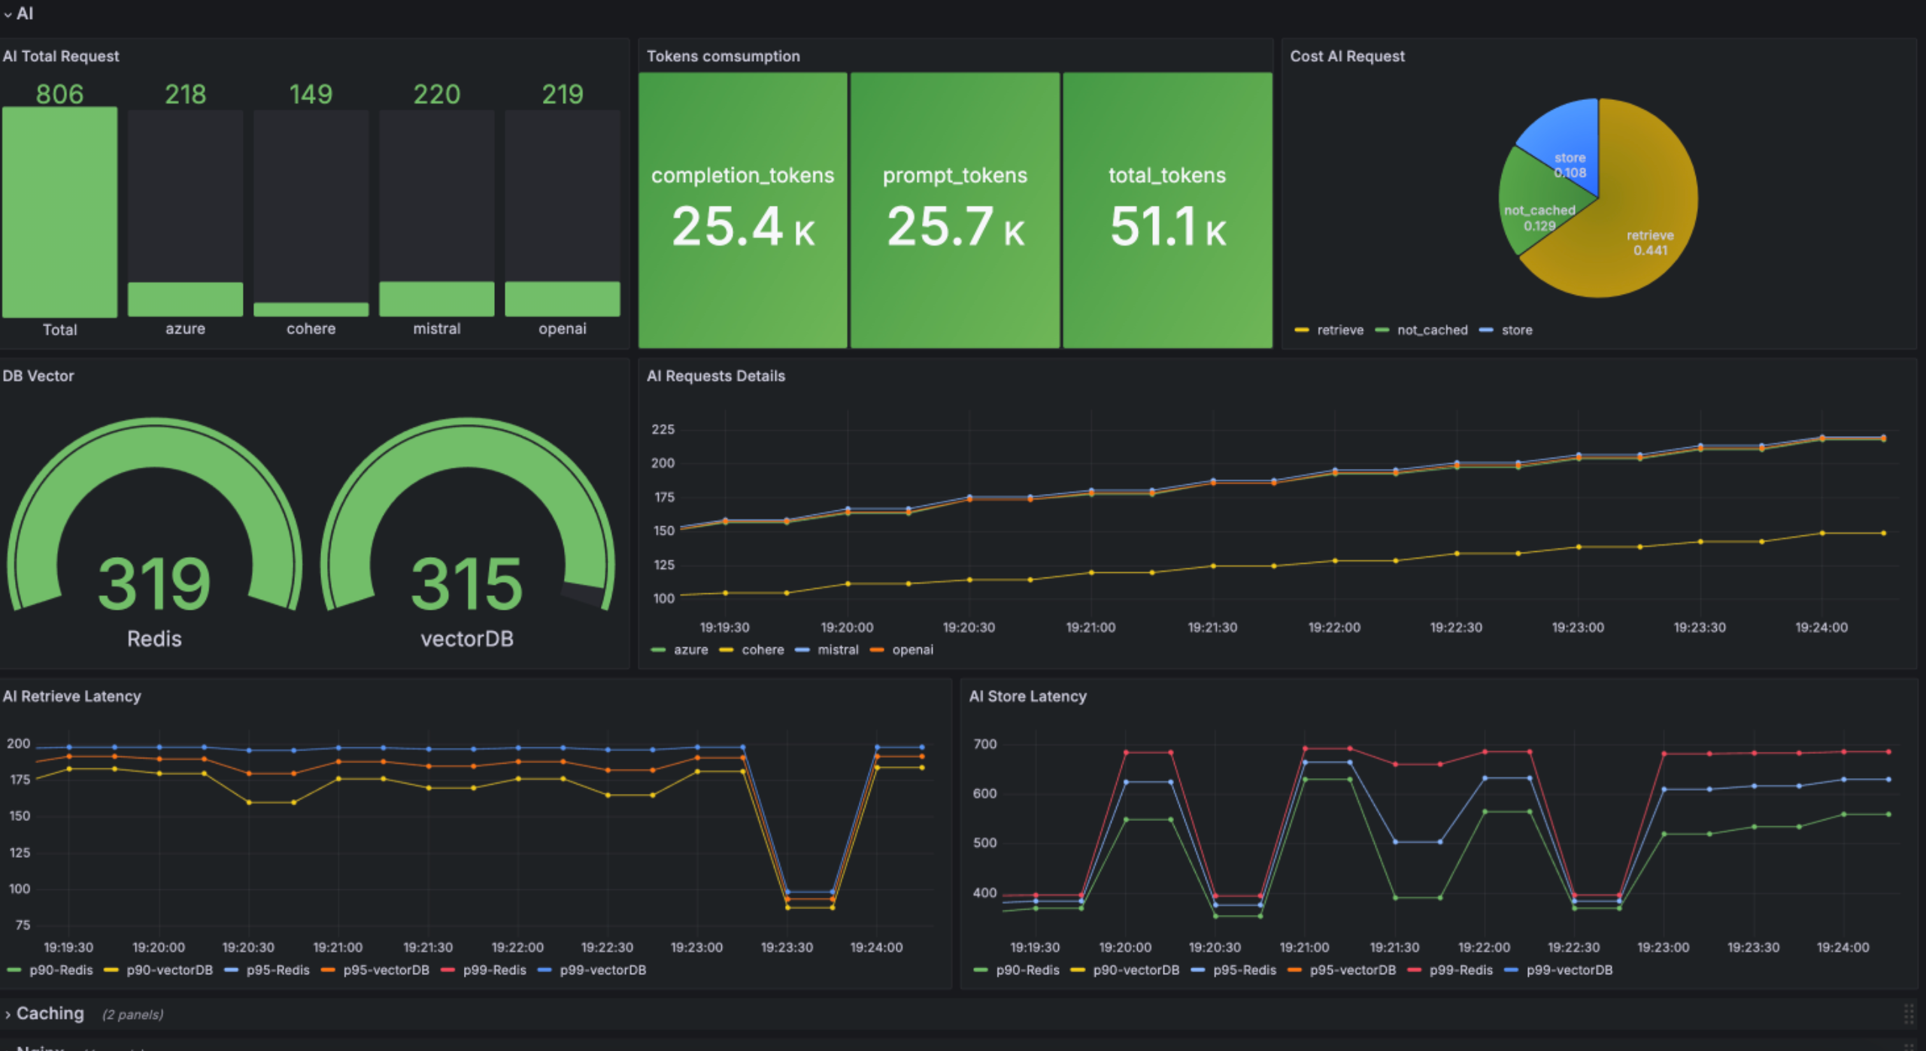Click the Caching row title text

point(50,1014)
